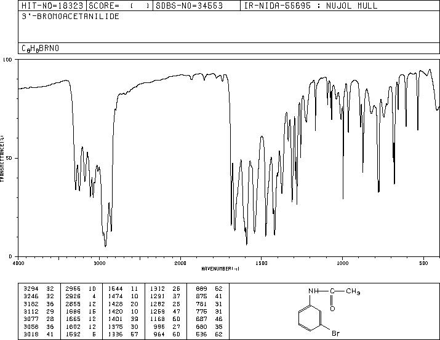Click the HIT-NO=18323 header cell
This screenshot has width=440, height=340.
click(52, 6)
